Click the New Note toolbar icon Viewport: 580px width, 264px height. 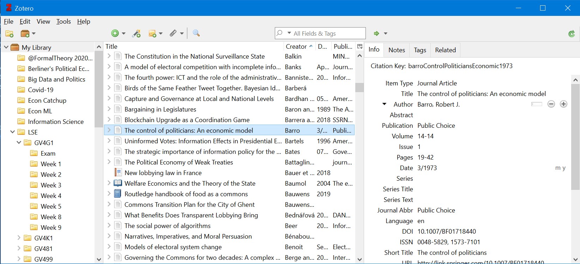point(152,34)
